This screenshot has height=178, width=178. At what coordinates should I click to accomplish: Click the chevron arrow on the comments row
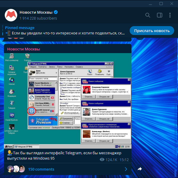126,169
